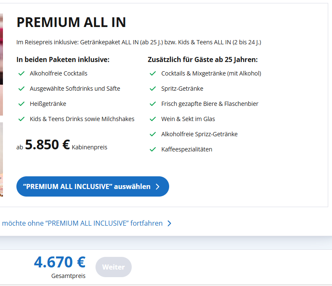This screenshot has width=332, height=286.
Task: Click the 5.850 € Kabinenpreis text
Action: tap(47, 145)
